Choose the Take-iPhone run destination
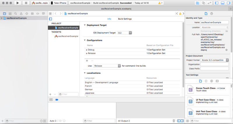This screenshot has width=233, height=124. click(x=59, y=3)
